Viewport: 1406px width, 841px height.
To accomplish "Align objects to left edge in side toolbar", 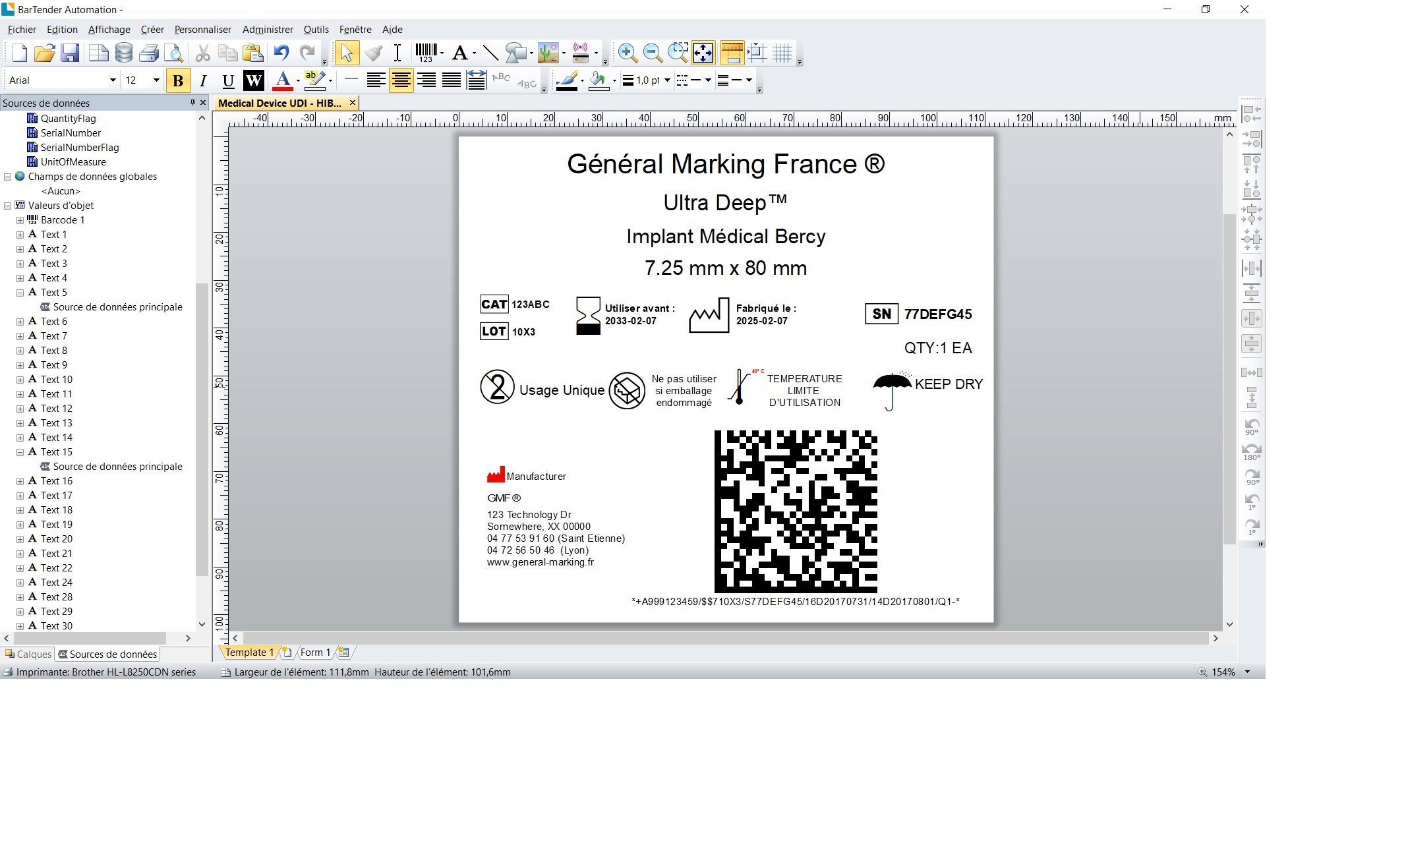I will (x=1251, y=113).
